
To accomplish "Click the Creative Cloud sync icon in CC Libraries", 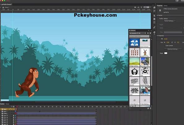I will coord(148,108).
